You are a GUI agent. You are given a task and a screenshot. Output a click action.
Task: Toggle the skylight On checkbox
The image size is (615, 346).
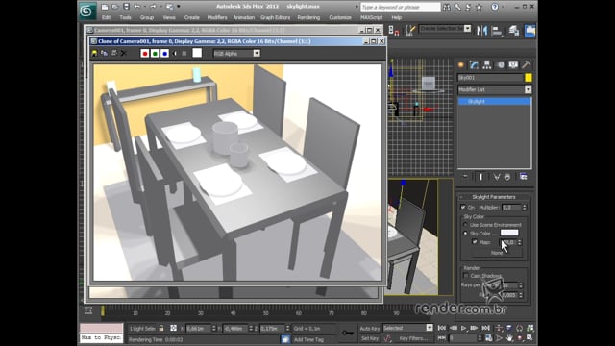click(x=463, y=208)
